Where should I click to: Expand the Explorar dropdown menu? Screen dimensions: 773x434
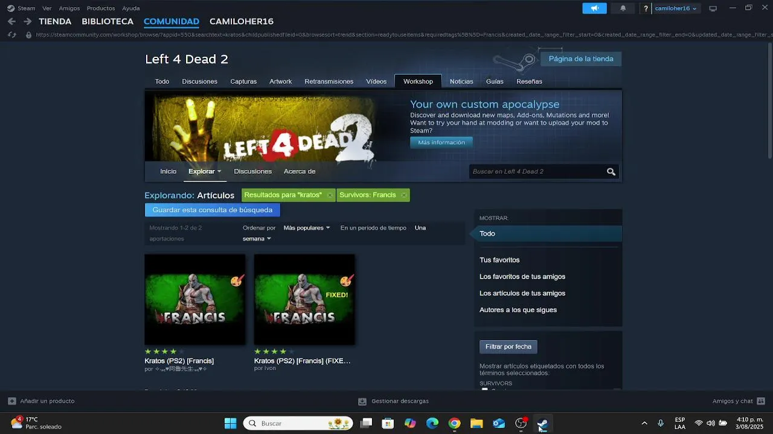pyautogui.click(x=205, y=172)
